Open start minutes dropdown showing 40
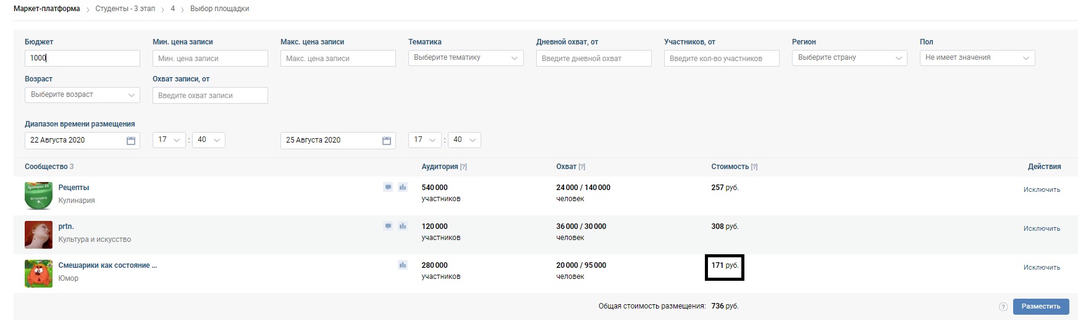This screenshot has width=1078, height=332. pyautogui.click(x=209, y=140)
